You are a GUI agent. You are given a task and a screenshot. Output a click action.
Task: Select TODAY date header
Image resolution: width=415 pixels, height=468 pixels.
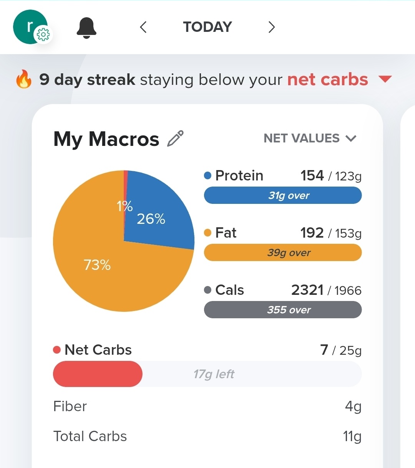[x=207, y=27]
